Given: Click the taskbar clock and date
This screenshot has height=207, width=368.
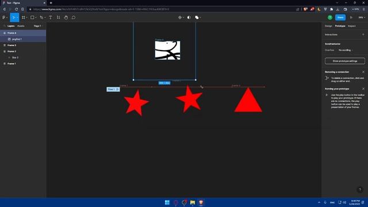Looking at the screenshot, I should pos(354,202).
